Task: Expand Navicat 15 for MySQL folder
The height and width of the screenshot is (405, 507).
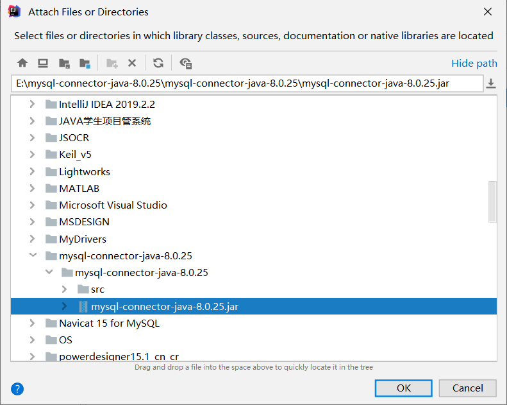Action: pyautogui.click(x=32, y=323)
